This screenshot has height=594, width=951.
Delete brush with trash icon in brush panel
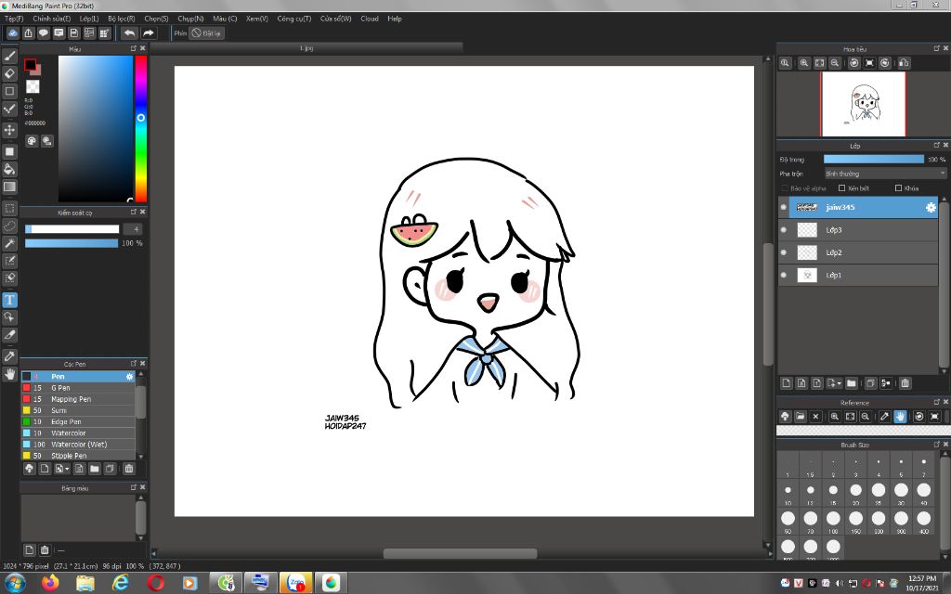pyautogui.click(x=128, y=469)
